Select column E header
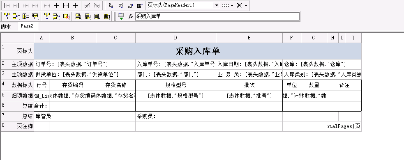This screenshot has height=160, width=404. coord(249,38)
